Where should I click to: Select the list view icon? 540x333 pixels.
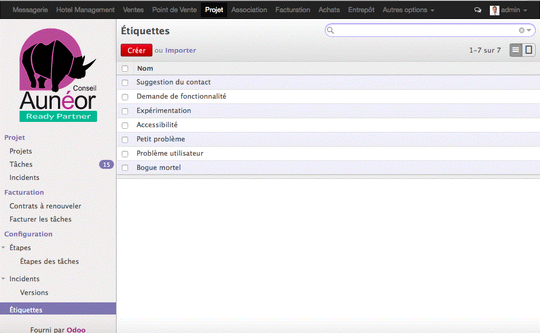click(516, 50)
